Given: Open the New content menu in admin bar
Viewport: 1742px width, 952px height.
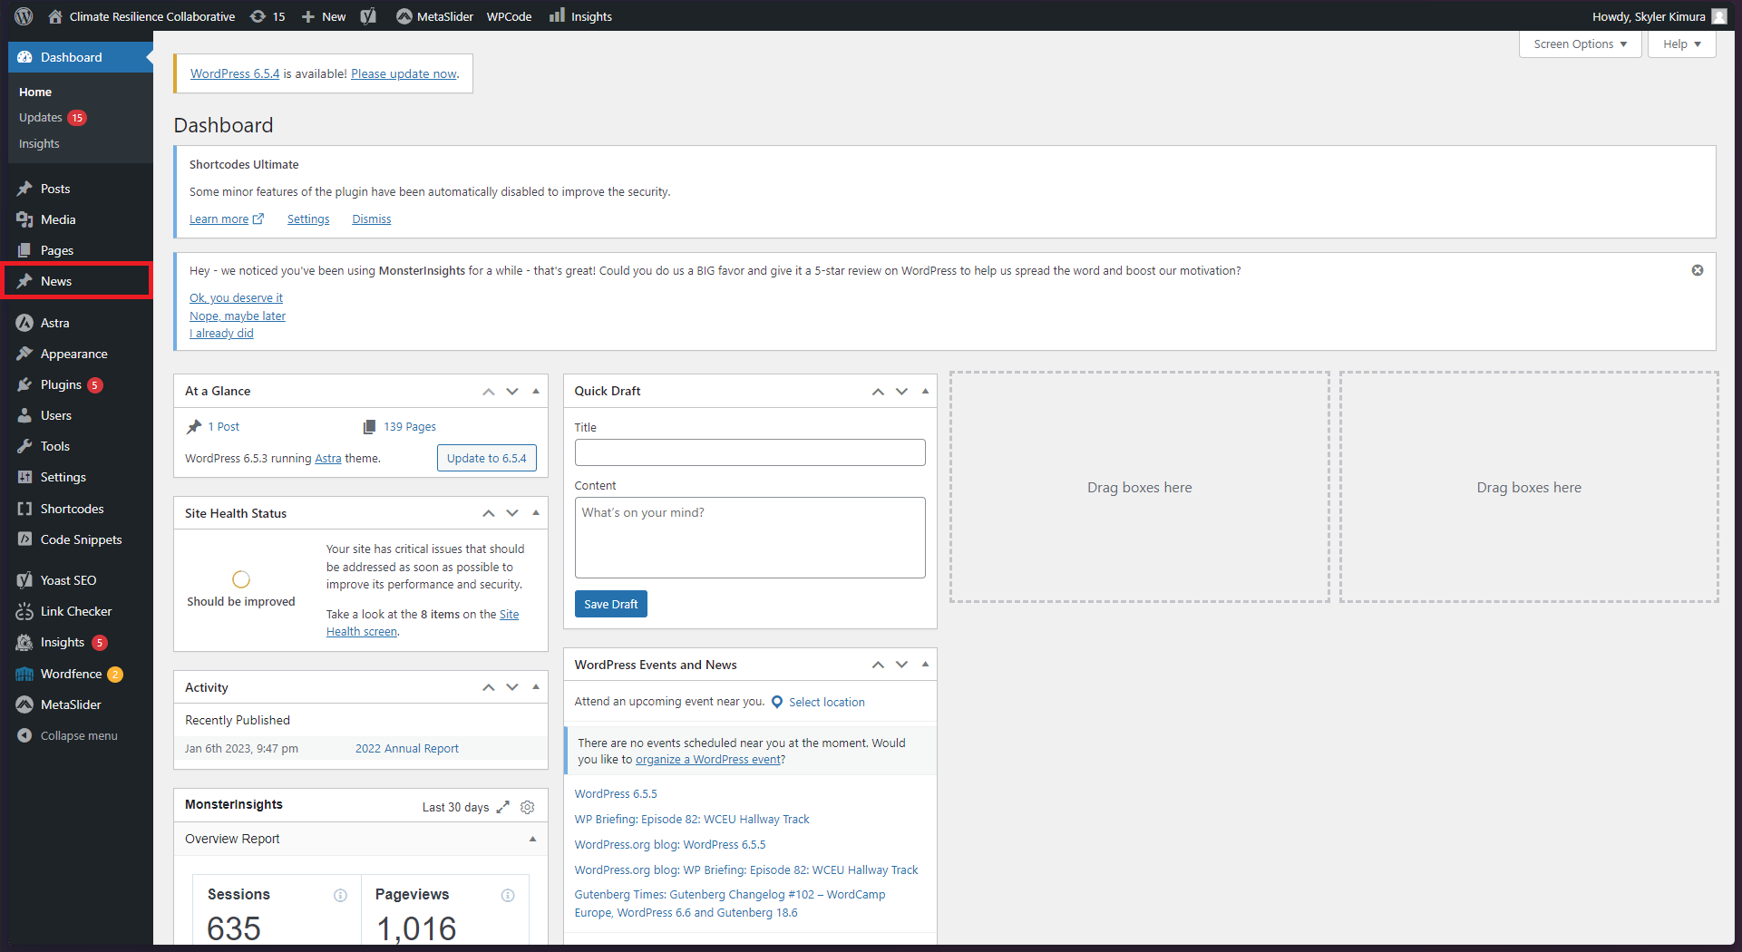Looking at the screenshot, I should coord(324,16).
